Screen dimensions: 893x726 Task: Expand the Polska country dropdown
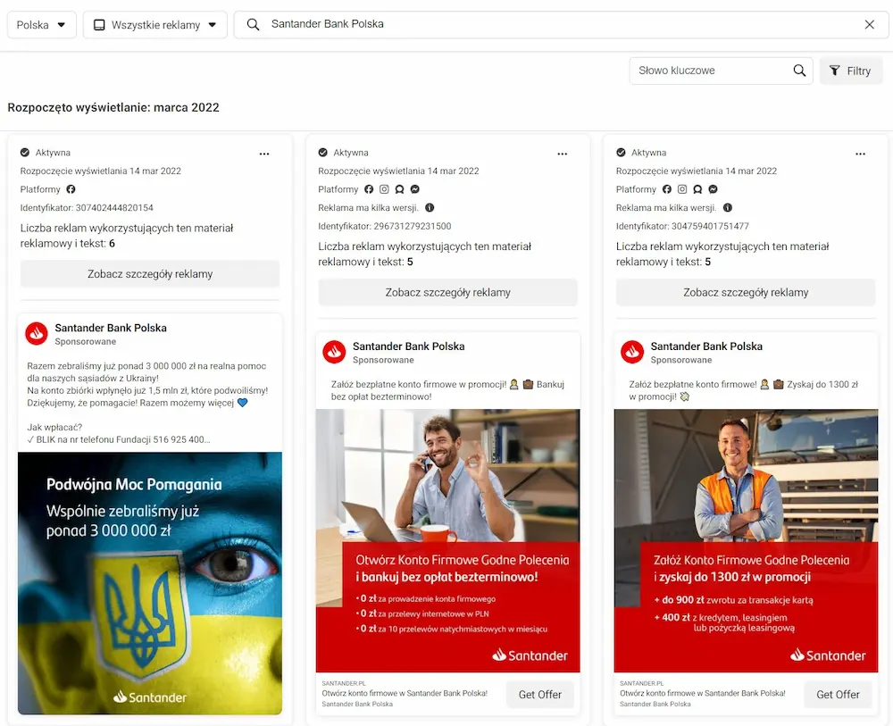42,25
